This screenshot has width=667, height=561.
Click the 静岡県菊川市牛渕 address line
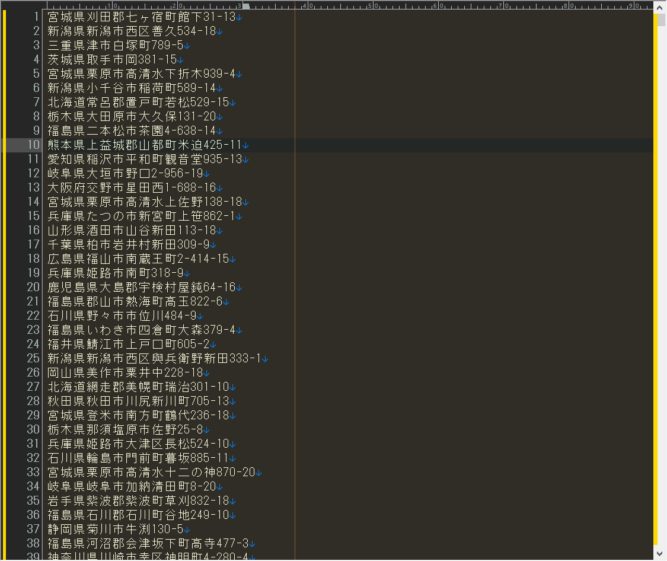115,529
